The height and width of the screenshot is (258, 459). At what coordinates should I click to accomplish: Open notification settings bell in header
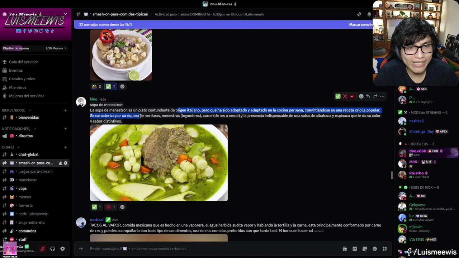tap(369, 14)
